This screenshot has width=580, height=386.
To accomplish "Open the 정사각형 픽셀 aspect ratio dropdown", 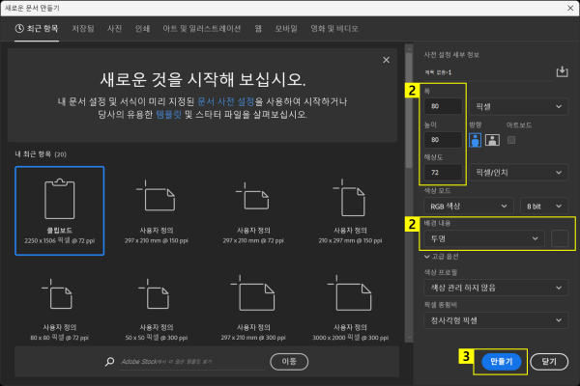I will click(496, 320).
